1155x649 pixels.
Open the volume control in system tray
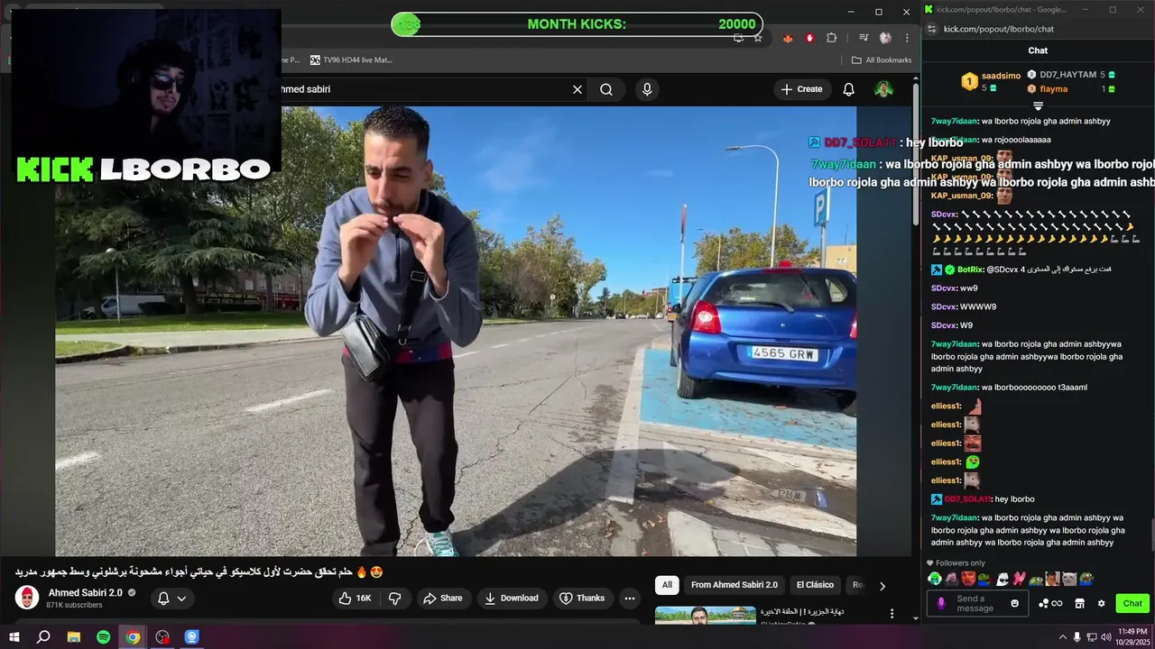coord(1105,637)
